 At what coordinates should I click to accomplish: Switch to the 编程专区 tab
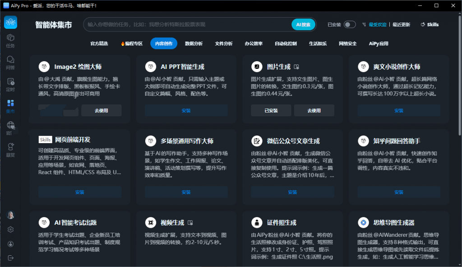(x=132, y=44)
